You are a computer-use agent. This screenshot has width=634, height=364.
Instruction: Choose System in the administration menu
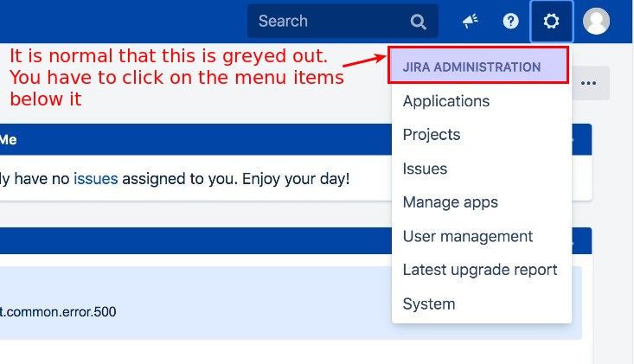pyautogui.click(x=482, y=303)
